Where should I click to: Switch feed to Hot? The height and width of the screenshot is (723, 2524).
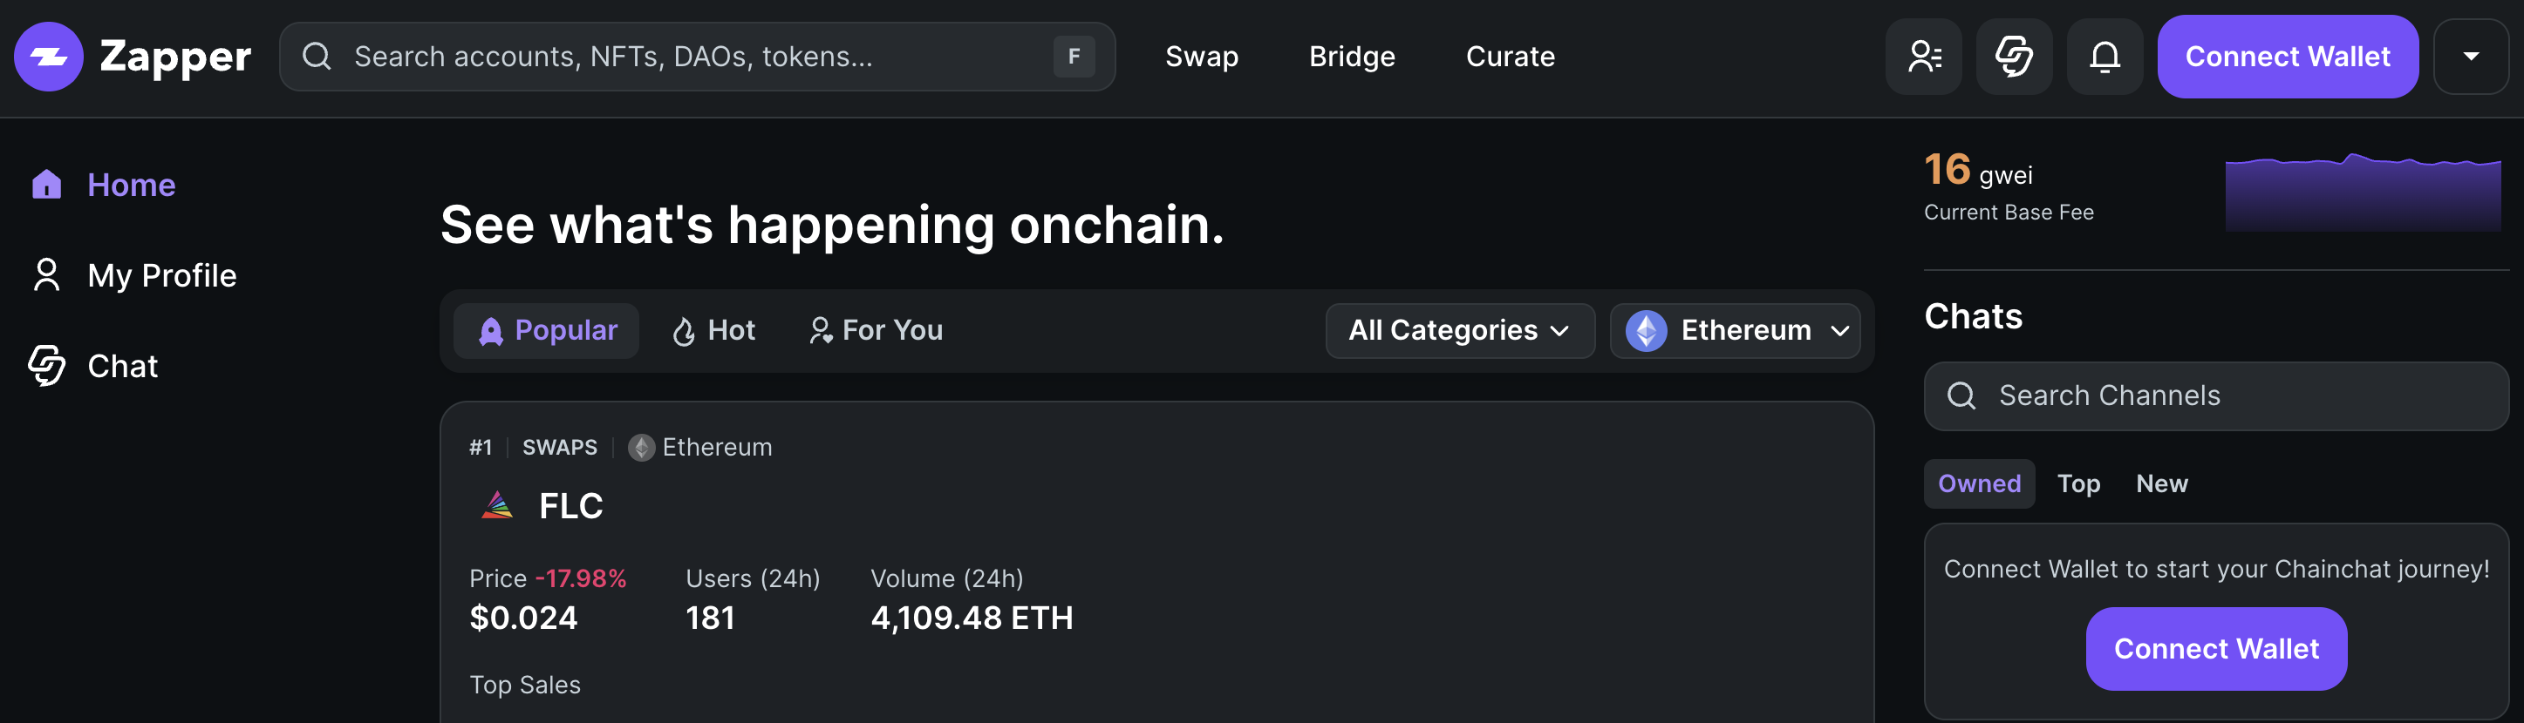click(713, 331)
